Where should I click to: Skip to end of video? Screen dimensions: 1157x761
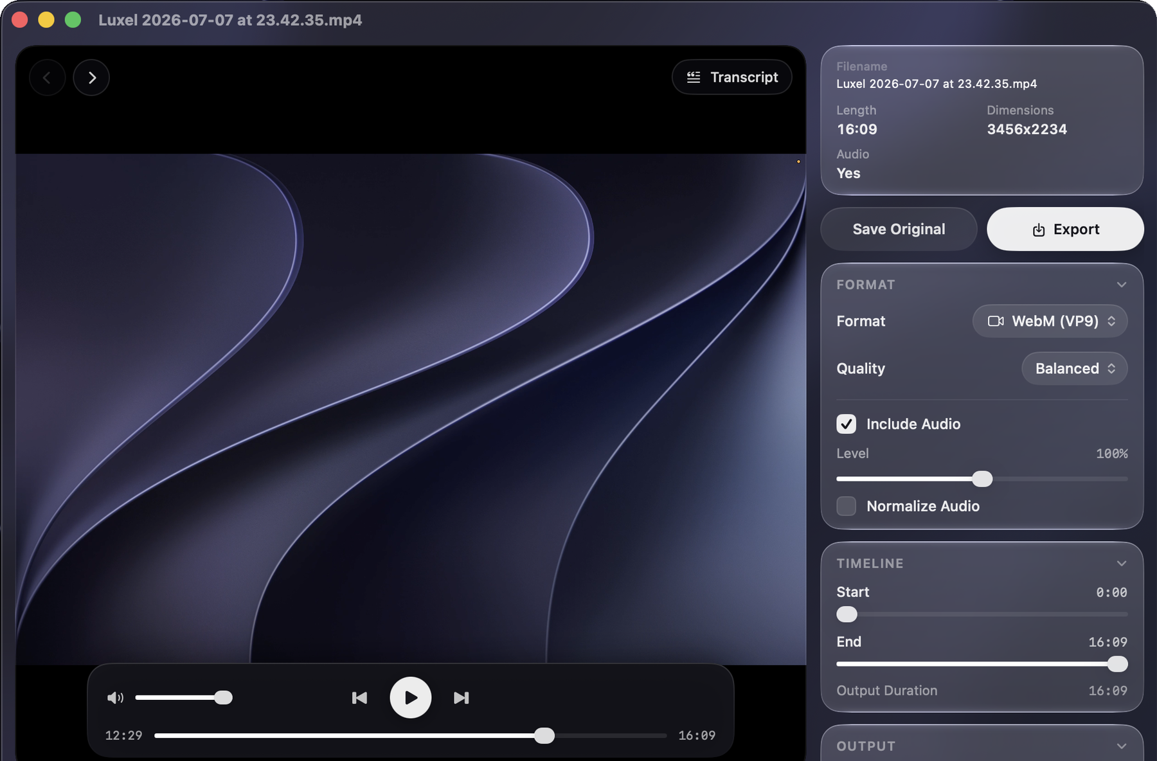(x=462, y=697)
